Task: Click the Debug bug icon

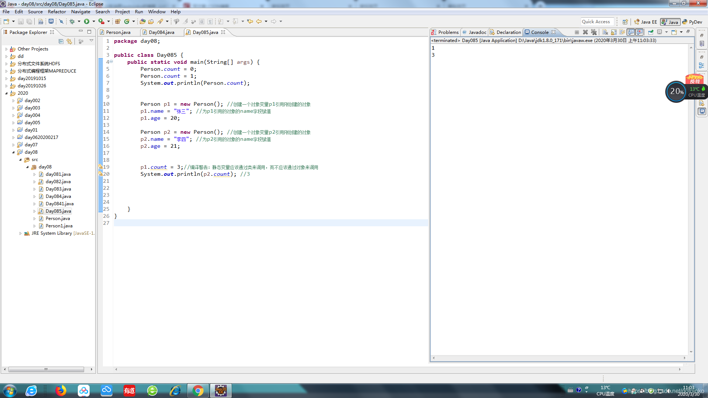Action: click(72, 21)
